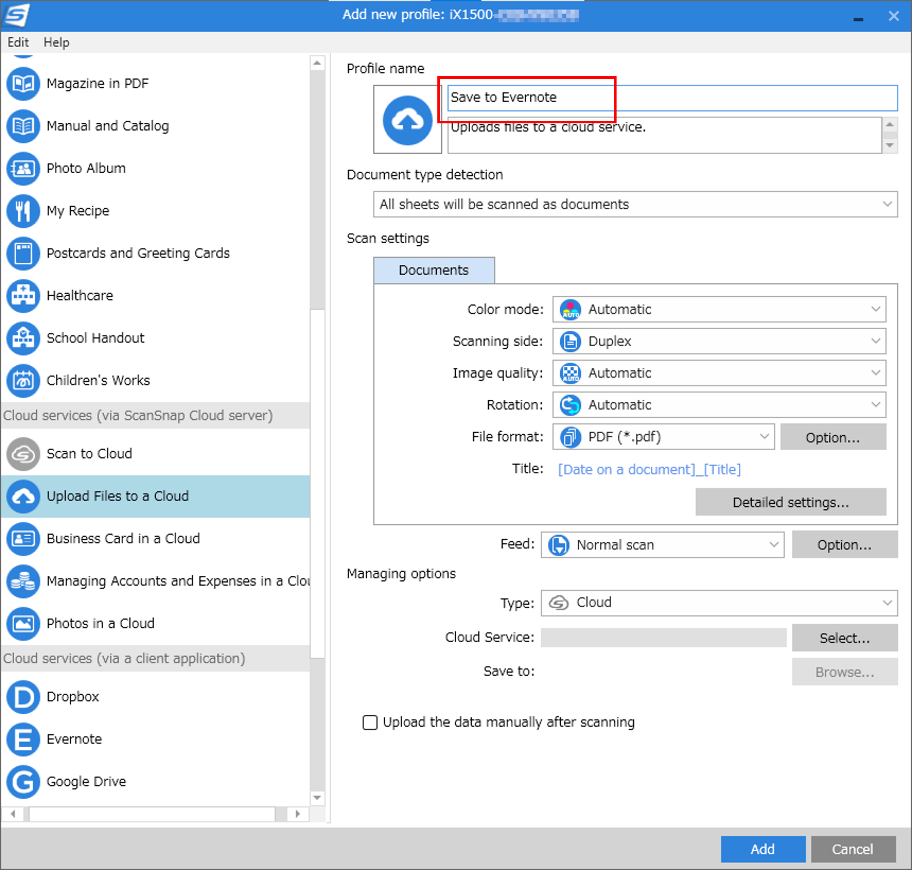Image resolution: width=912 pixels, height=870 pixels.
Task: Expand the Color mode dropdown arrow
Action: (875, 309)
